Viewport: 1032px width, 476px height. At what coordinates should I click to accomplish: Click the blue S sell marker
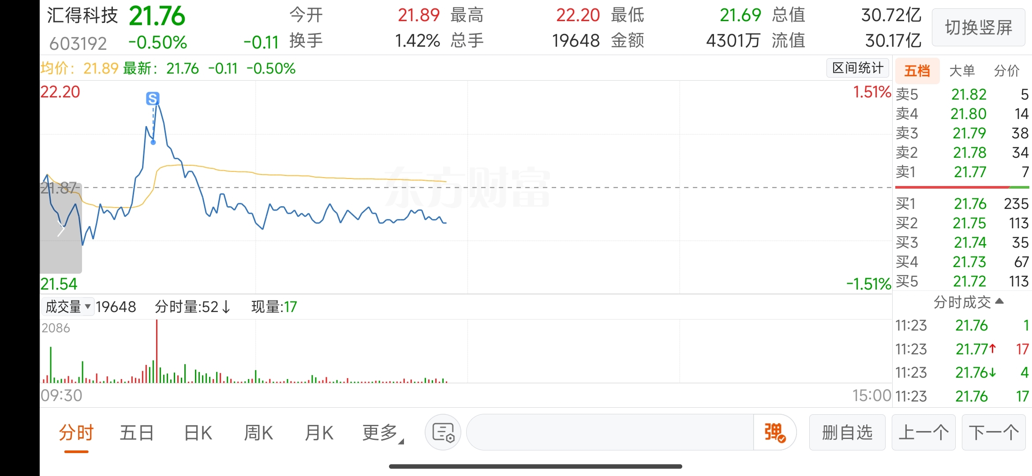(153, 98)
